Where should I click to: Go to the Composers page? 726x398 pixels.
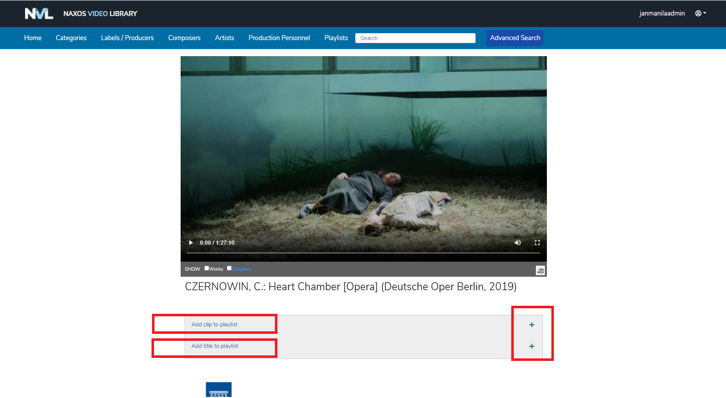pyautogui.click(x=184, y=38)
